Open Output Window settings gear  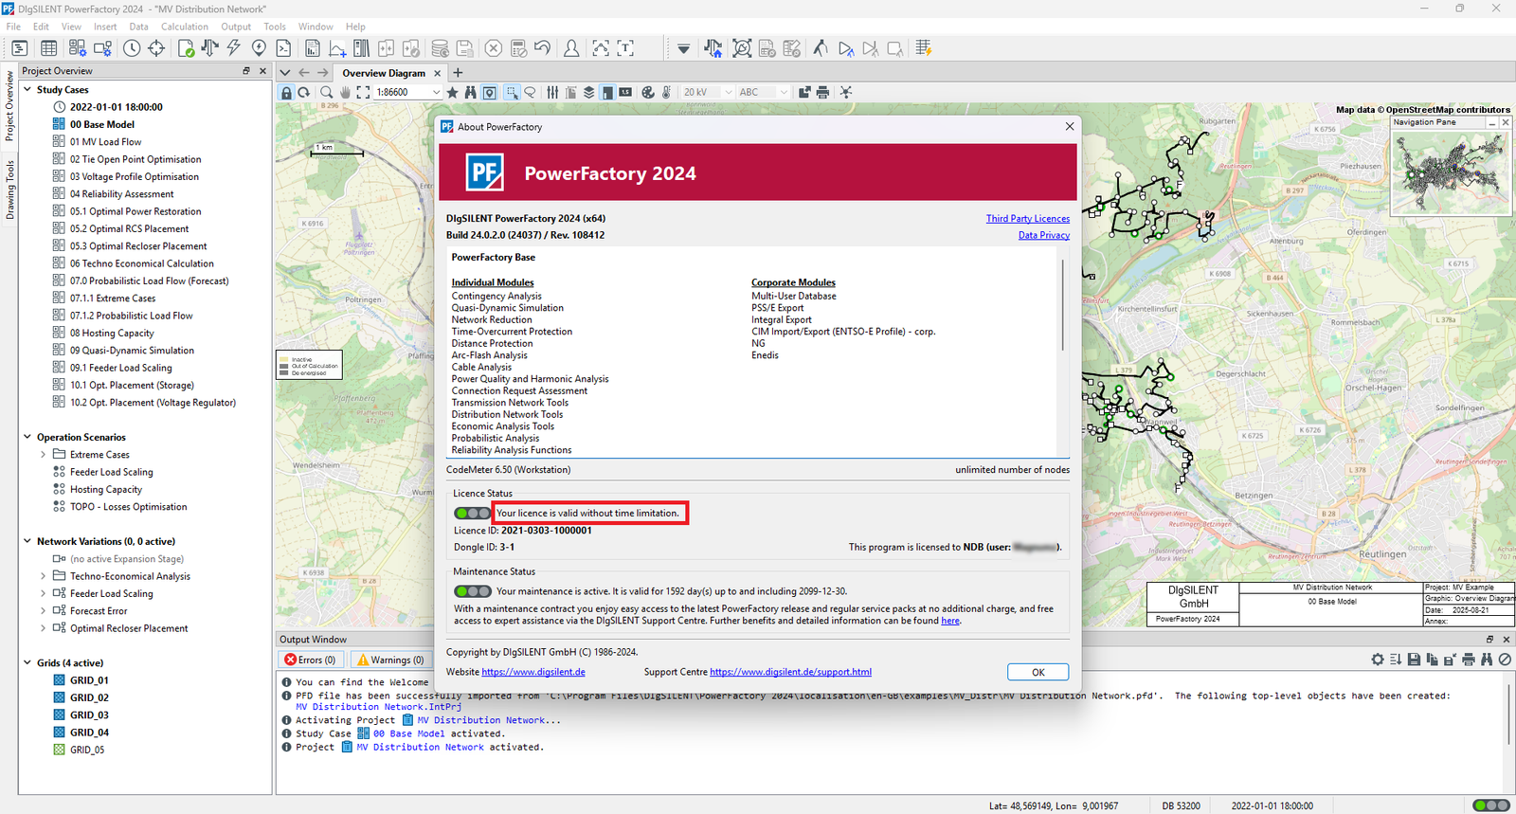pyautogui.click(x=1378, y=660)
